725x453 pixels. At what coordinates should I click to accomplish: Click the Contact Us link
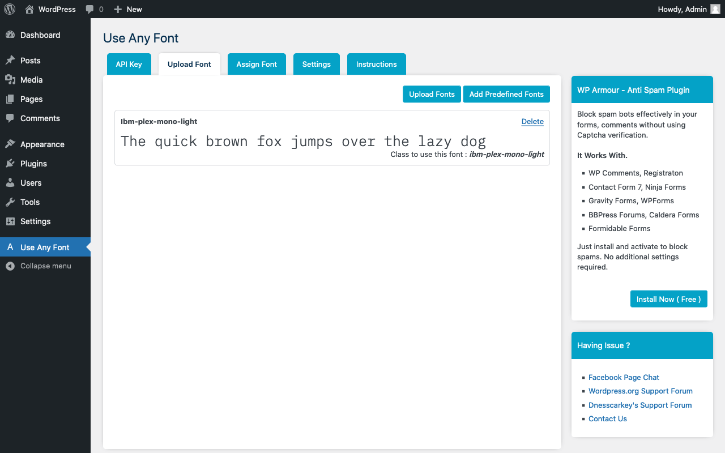608,418
